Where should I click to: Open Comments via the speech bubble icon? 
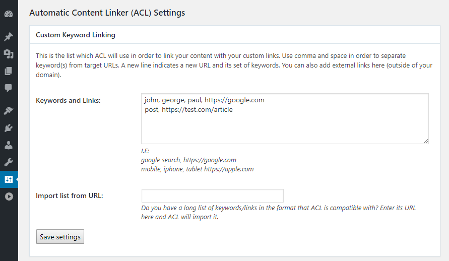click(x=9, y=88)
